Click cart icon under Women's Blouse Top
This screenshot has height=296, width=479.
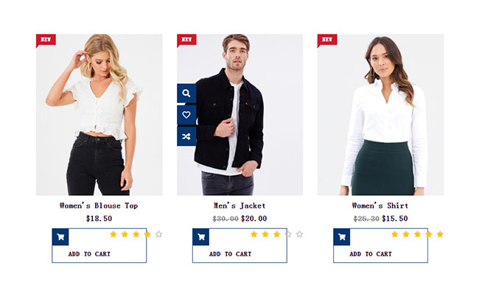pyautogui.click(x=60, y=237)
